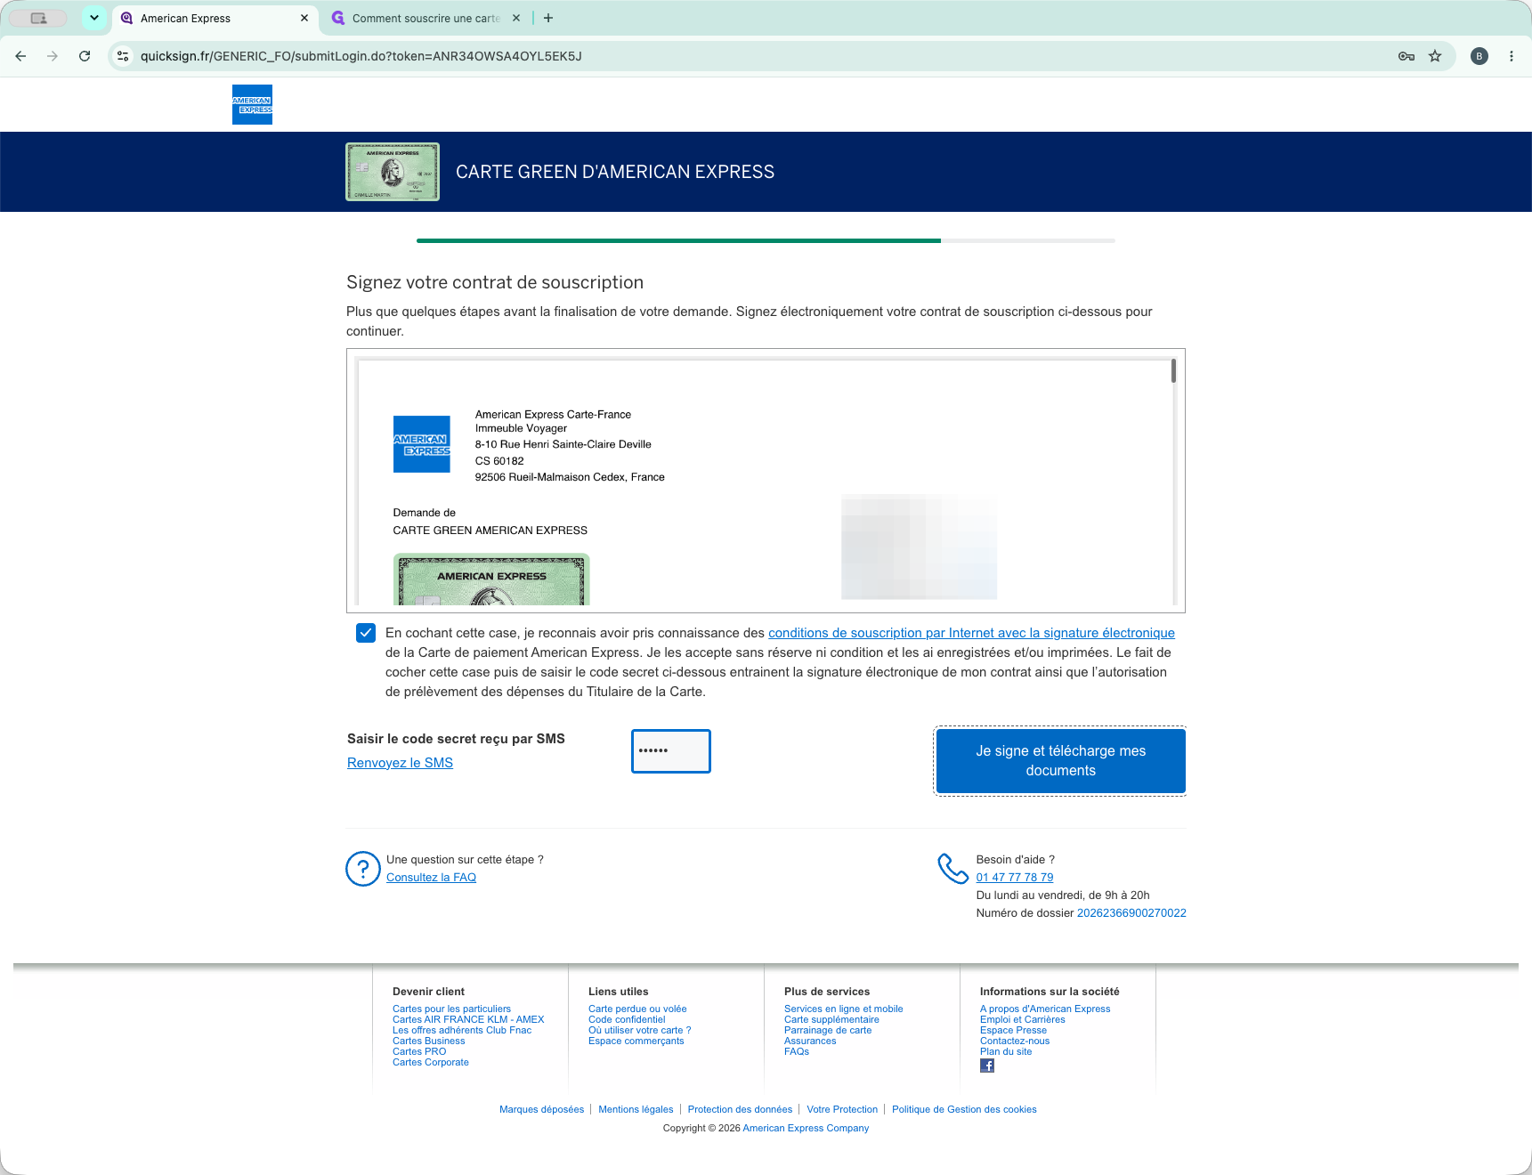Open A propos d'American Express link
Screen dimensions: 1532x1175
tap(1045, 1009)
